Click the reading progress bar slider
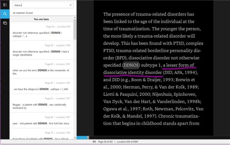The image size is (230, 145). 88,138
